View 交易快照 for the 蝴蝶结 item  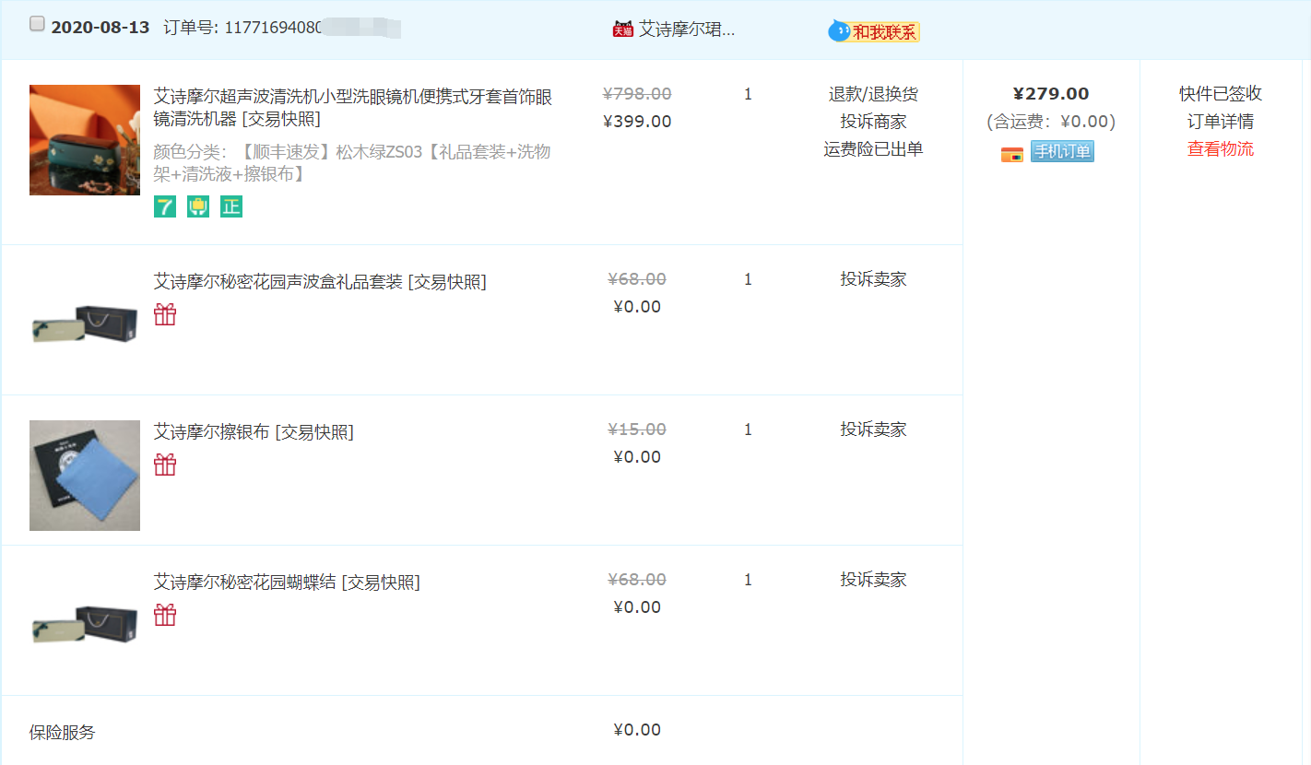[x=381, y=582]
